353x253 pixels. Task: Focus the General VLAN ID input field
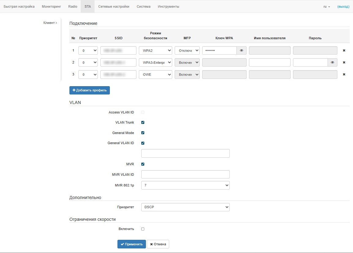pyautogui.click(x=185, y=153)
